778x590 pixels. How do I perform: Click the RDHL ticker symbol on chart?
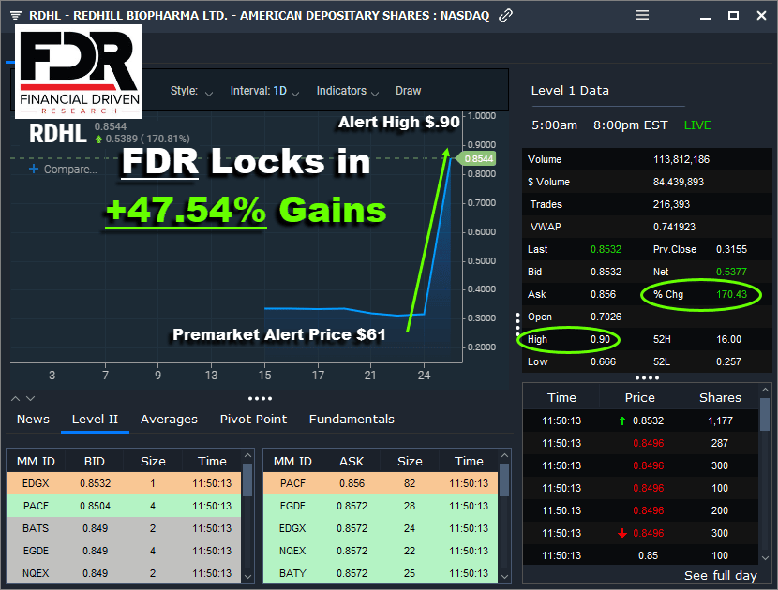point(58,134)
